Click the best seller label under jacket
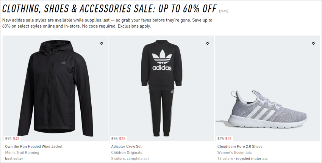This screenshot has width=322, height=163. (14, 158)
